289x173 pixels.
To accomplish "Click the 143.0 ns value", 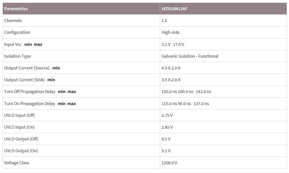I will [x=203, y=91].
